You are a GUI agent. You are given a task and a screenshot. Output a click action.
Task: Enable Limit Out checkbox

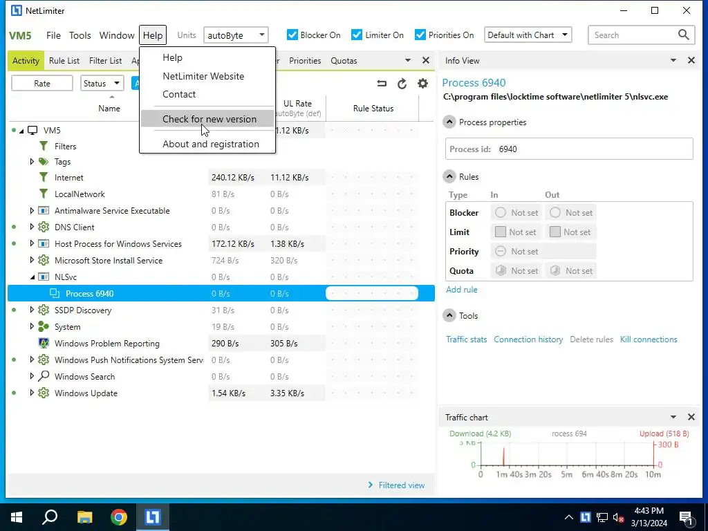click(555, 232)
